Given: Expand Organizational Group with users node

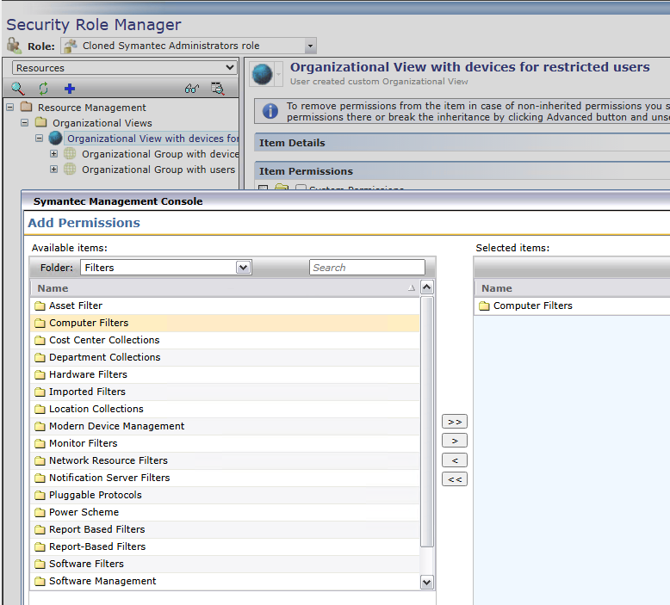Looking at the screenshot, I should click(54, 169).
